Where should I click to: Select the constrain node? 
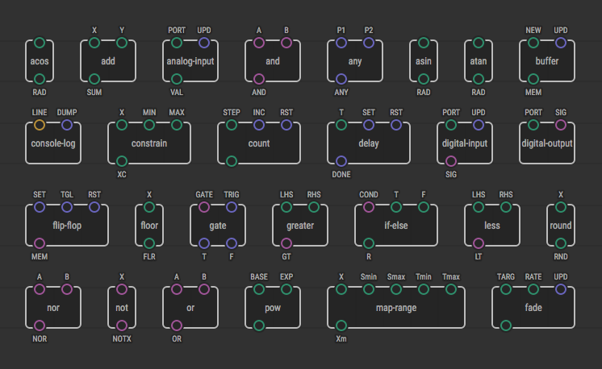[149, 143]
